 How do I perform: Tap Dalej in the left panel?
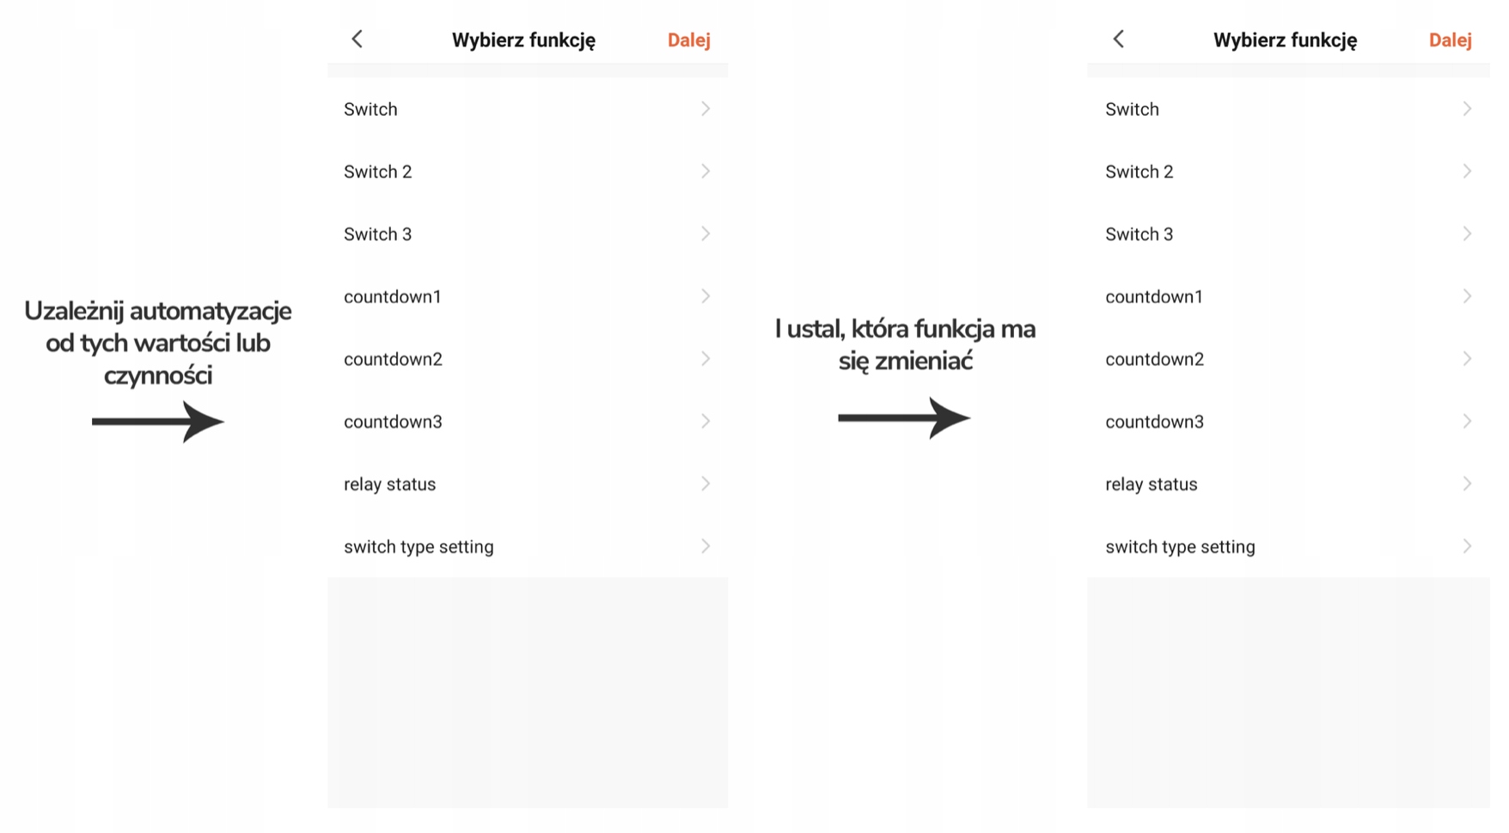click(x=688, y=40)
